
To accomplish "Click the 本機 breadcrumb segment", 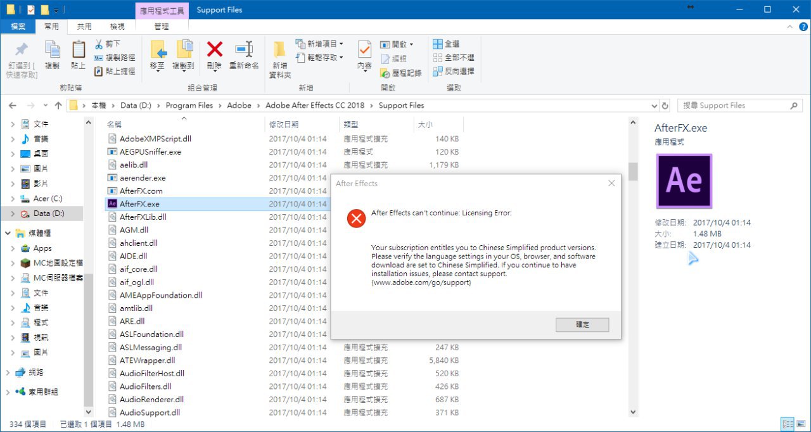I will point(99,105).
